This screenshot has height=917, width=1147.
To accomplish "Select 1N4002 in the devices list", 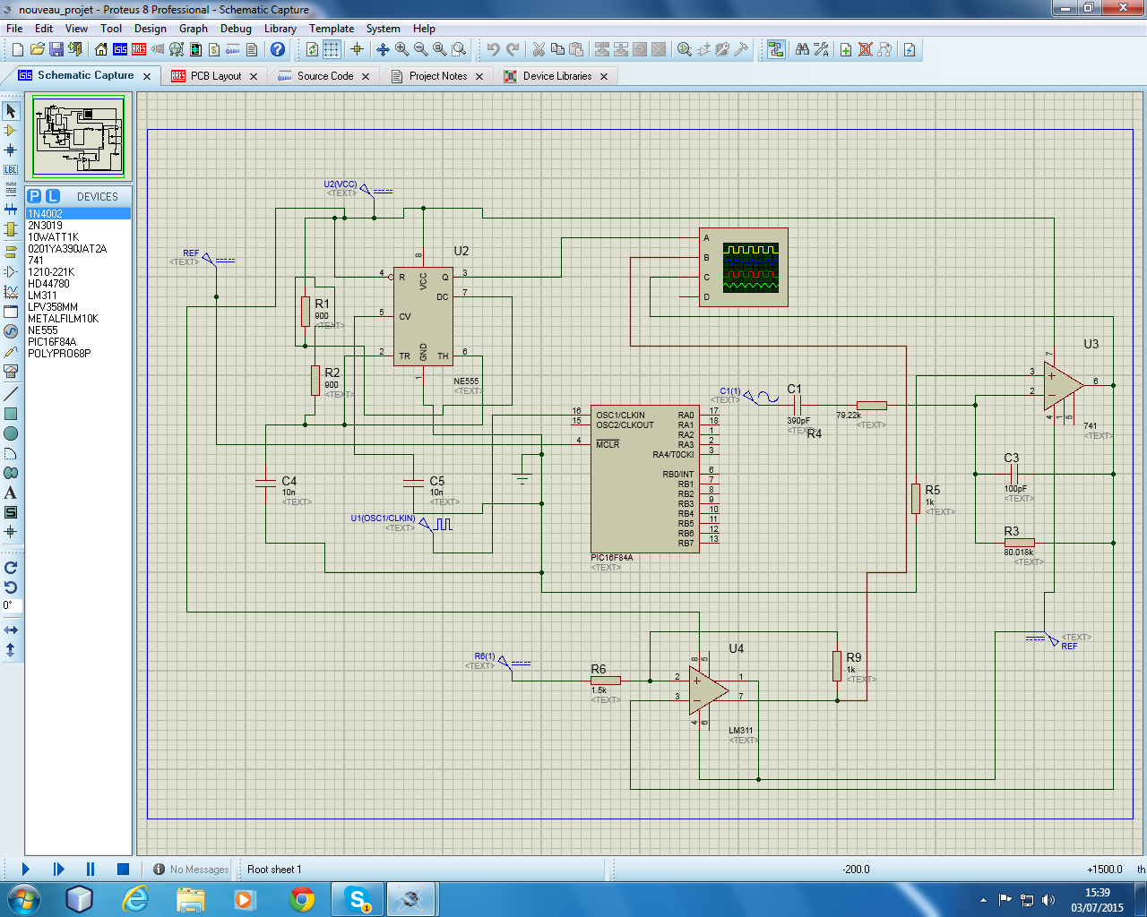I will pyautogui.click(x=78, y=214).
